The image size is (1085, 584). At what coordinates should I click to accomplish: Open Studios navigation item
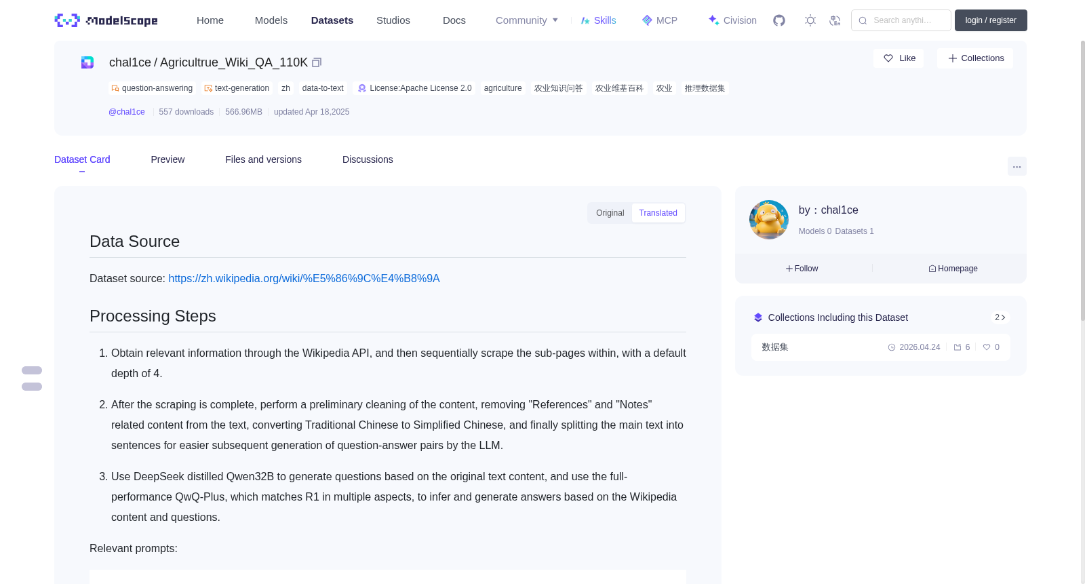coord(393,20)
